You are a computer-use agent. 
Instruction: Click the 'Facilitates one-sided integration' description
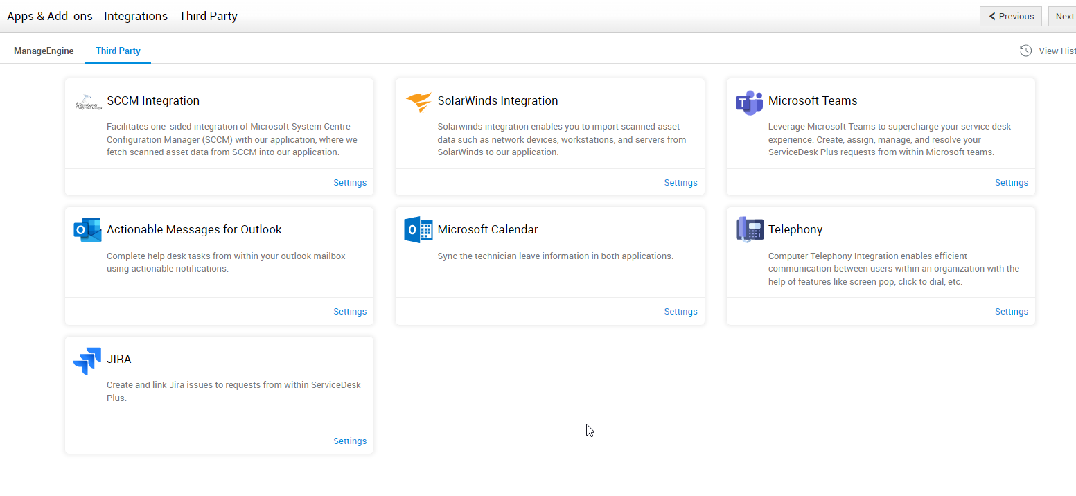(232, 139)
